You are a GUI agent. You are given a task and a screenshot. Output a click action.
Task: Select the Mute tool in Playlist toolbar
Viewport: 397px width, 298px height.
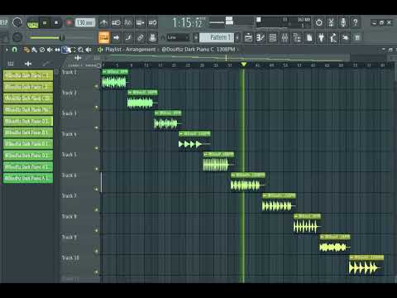pyautogui.click(x=50, y=50)
